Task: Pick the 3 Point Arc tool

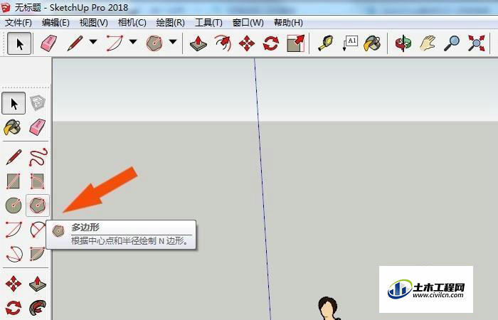Action: 14,254
